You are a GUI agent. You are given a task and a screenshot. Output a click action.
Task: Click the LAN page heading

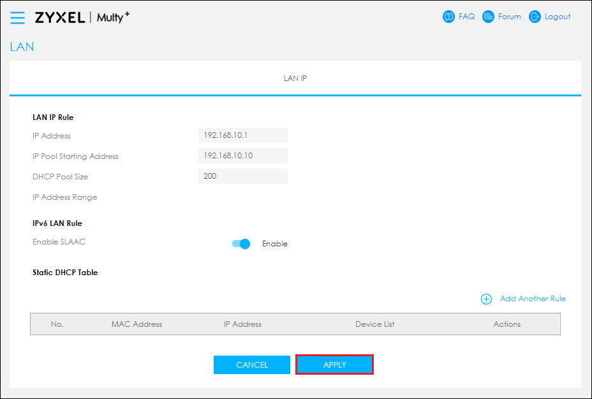pos(22,47)
